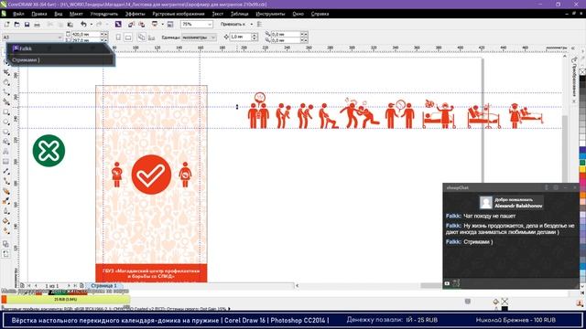Screen dimensions: 586x329
Task: Open the Справка menu
Action: coord(320,14)
